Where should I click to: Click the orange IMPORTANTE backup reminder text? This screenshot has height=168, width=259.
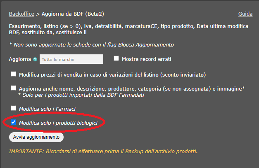click(x=103, y=151)
